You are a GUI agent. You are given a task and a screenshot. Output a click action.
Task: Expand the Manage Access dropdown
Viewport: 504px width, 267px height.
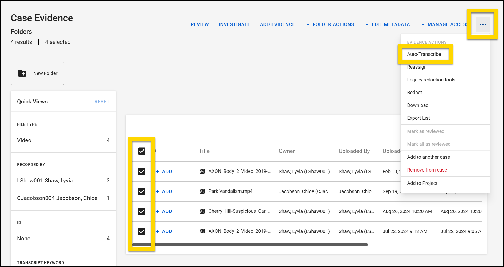point(445,24)
